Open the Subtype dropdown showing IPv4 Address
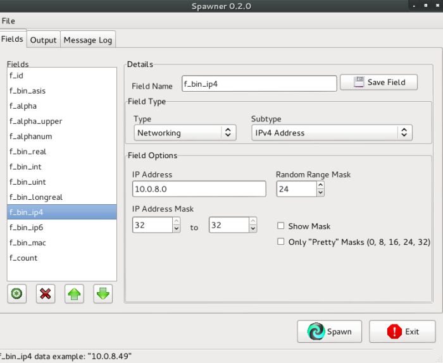443x363 pixels. pos(332,133)
